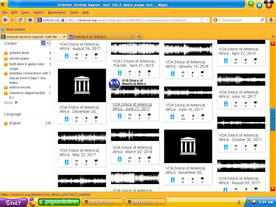The image size is (276, 207).
Task: Open the File menu
Action: tap(5, 12)
